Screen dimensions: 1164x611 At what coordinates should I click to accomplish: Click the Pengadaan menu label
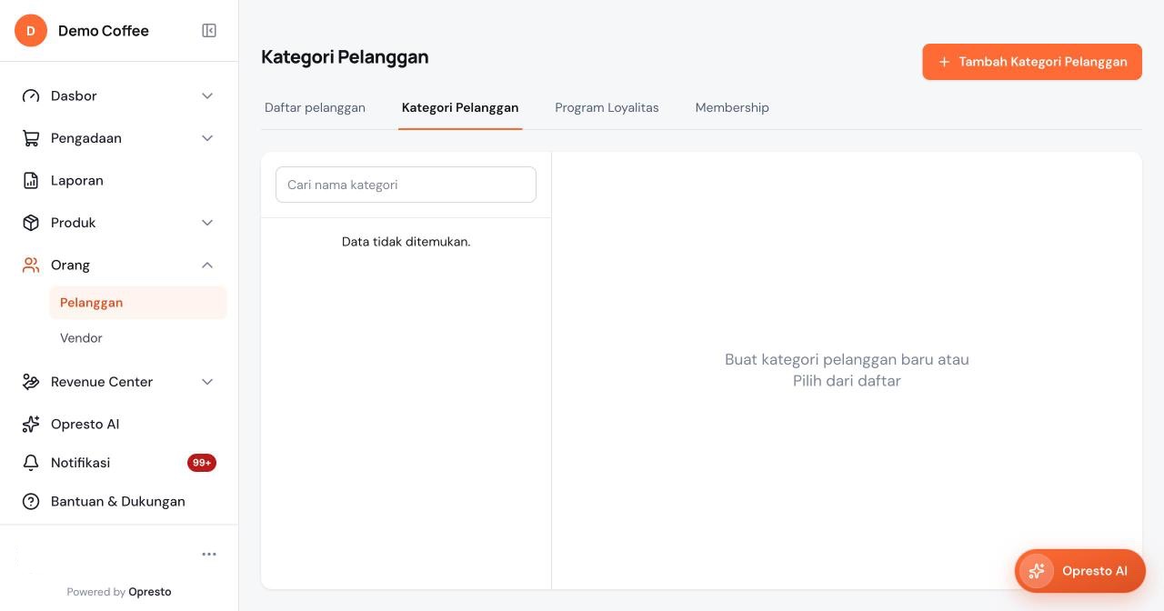(x=86, y=138)
